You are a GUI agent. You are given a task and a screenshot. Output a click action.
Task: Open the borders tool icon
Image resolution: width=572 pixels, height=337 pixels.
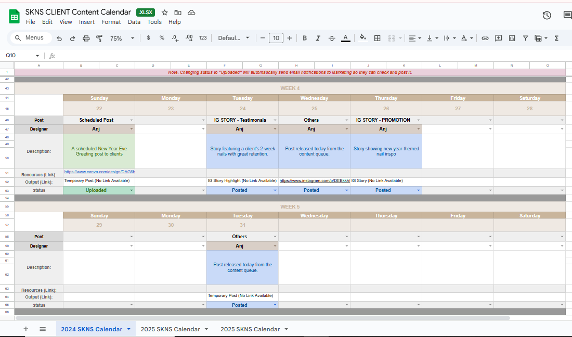pos(378,38)
